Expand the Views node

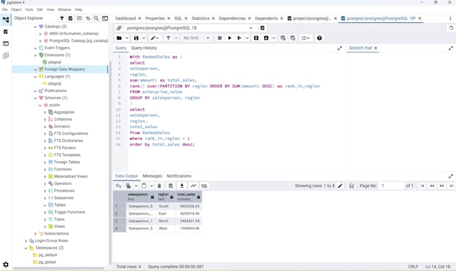tap(45, 227)
